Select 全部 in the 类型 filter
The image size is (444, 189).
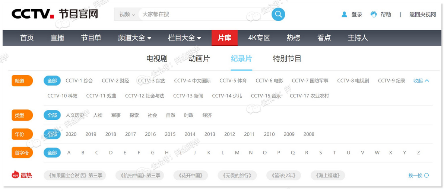tap(52, 115)
